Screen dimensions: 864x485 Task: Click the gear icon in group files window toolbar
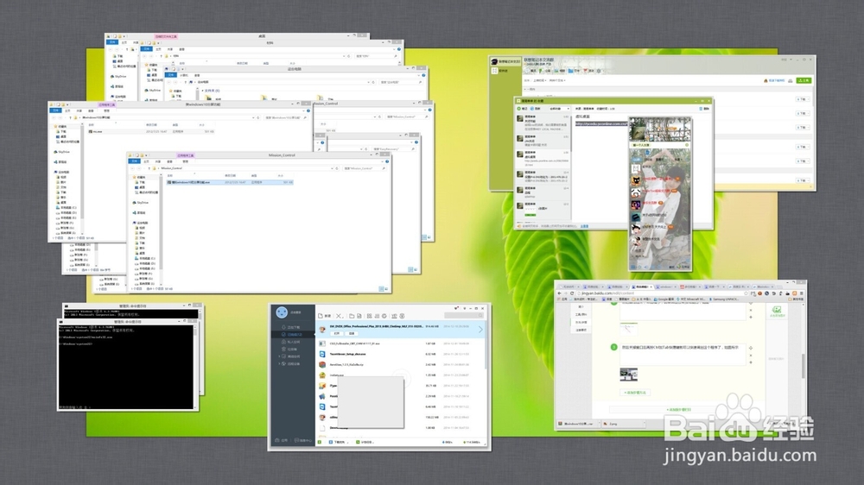point(599,71)
